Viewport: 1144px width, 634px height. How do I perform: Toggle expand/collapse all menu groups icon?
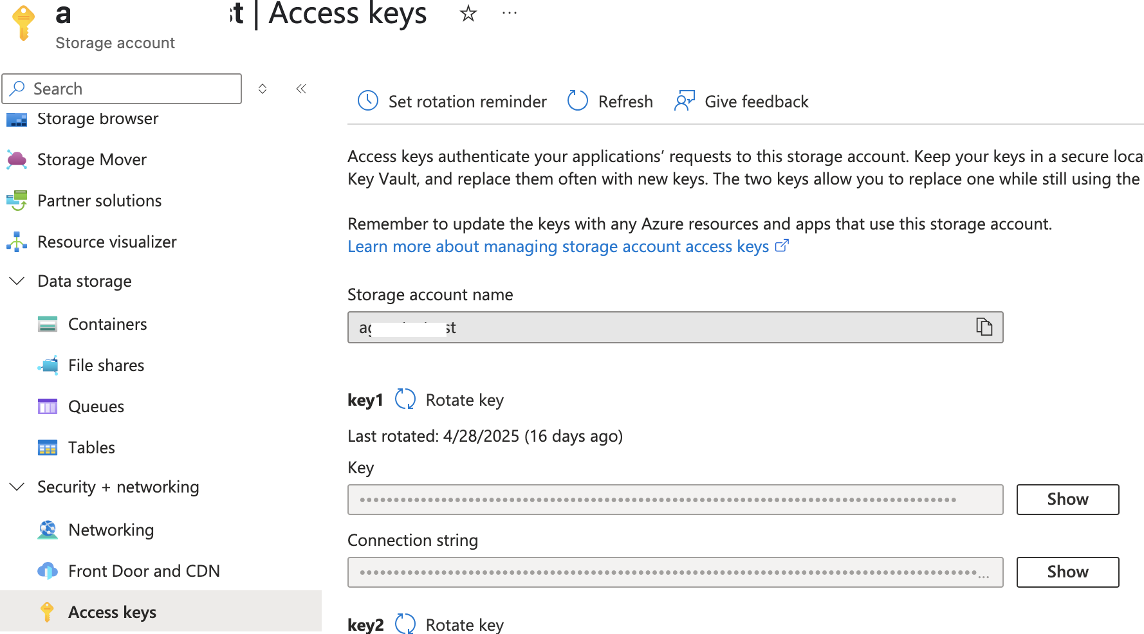[x=263, y=89]
